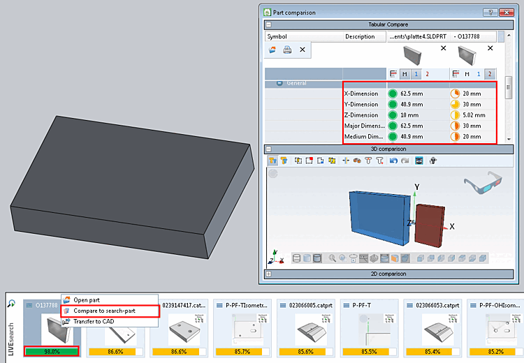The width and height of the screenshot is (524, 363).
Task: Select wireframe cylinder display mode
Action: 296,258
